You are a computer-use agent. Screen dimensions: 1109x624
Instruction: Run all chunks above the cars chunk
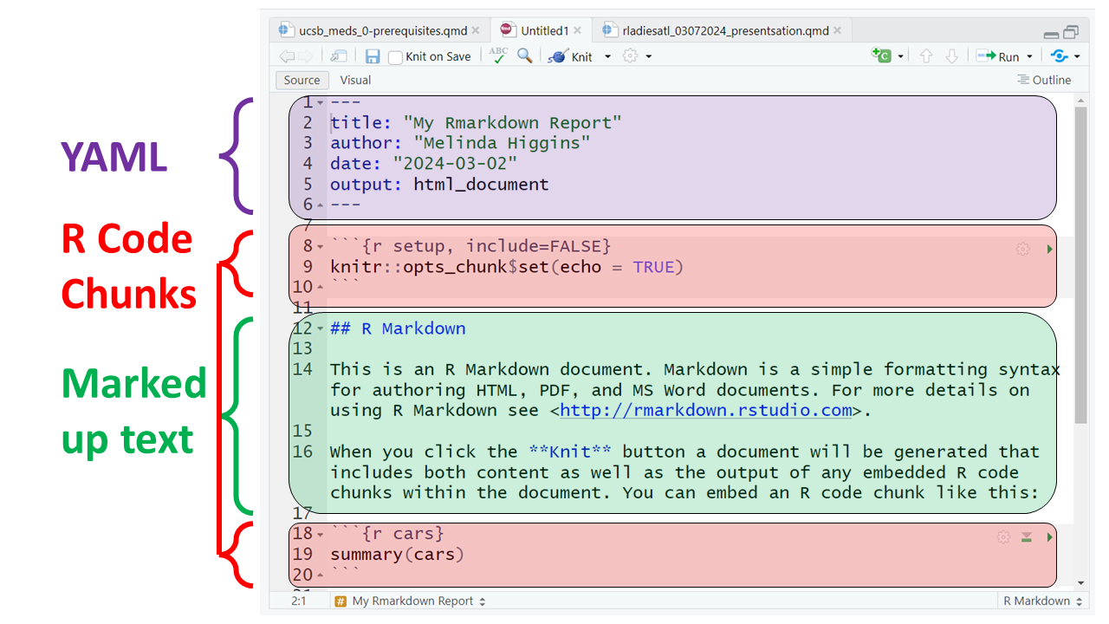point(1027,537)
